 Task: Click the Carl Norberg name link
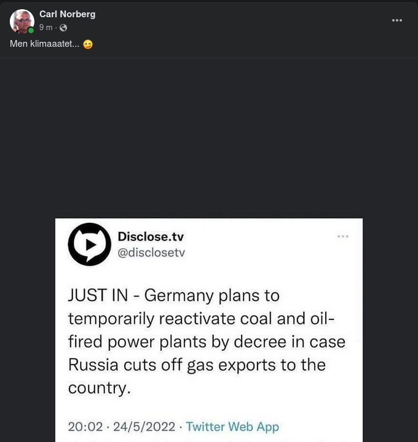tap(67, 14)
